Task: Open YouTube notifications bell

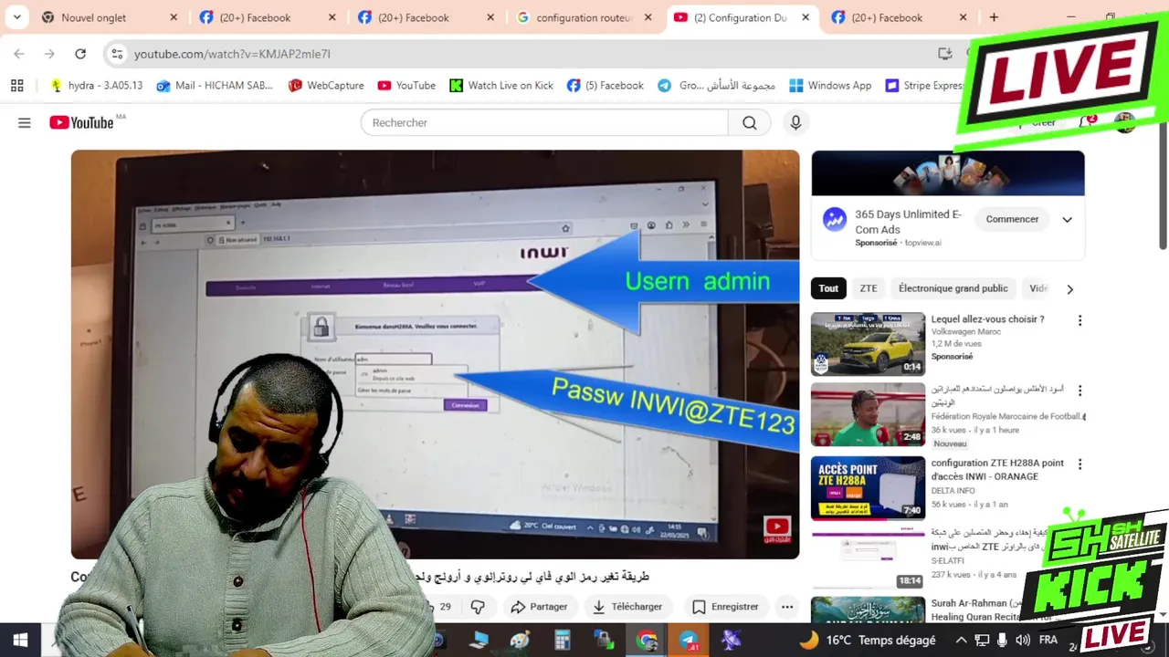Action: 1086,122
